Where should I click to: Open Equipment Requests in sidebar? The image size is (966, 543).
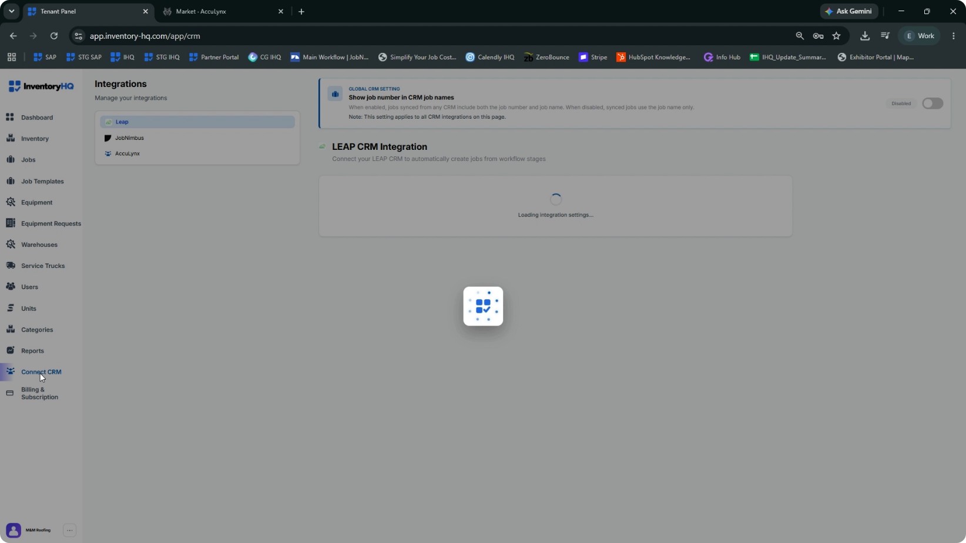coord(51,224)
